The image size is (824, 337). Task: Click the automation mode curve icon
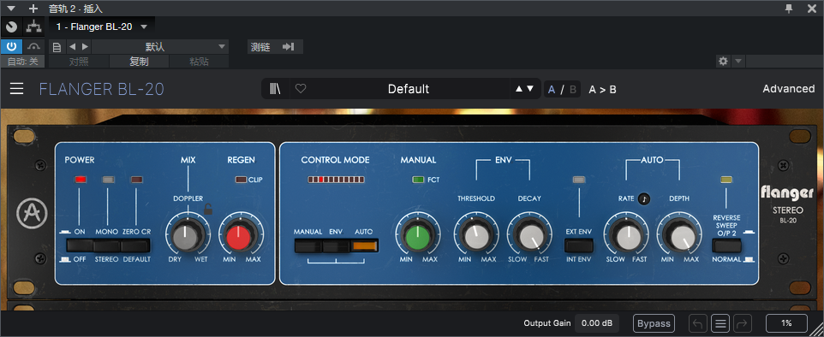point(33,47)
